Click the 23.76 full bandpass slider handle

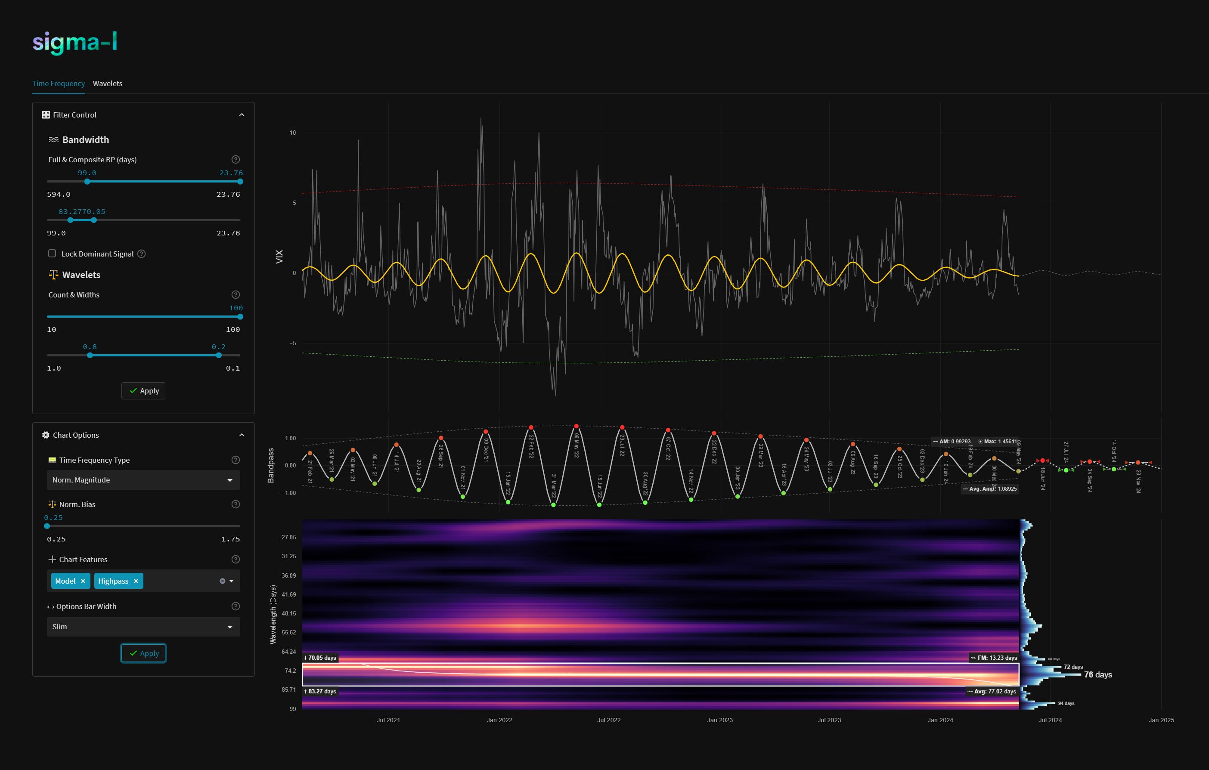click(240, 182)
